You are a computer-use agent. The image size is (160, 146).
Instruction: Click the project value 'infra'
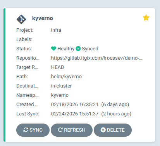pyautogui.click(x=56, y=30)
